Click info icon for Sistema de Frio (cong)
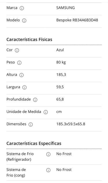Viewport: 108px width, 183px height. (x=48, y=170)
